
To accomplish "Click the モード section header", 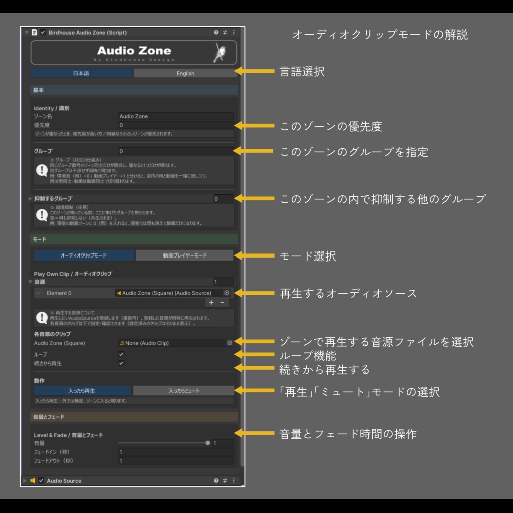I will click(134, 239).
